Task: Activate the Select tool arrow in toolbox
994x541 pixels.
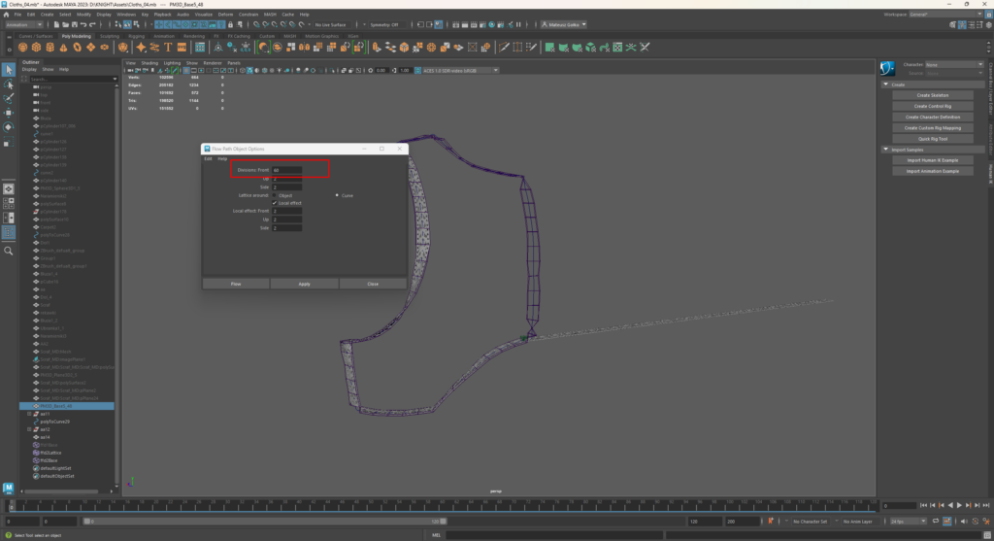Action: pos(9,70)
